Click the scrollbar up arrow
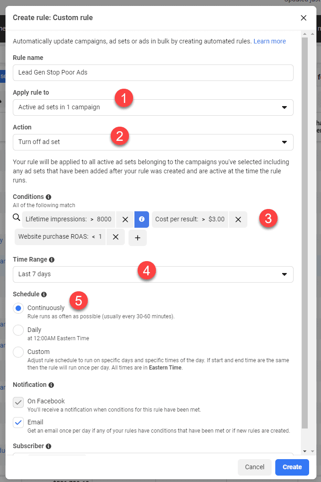321x482 pixels. (305, 34)
